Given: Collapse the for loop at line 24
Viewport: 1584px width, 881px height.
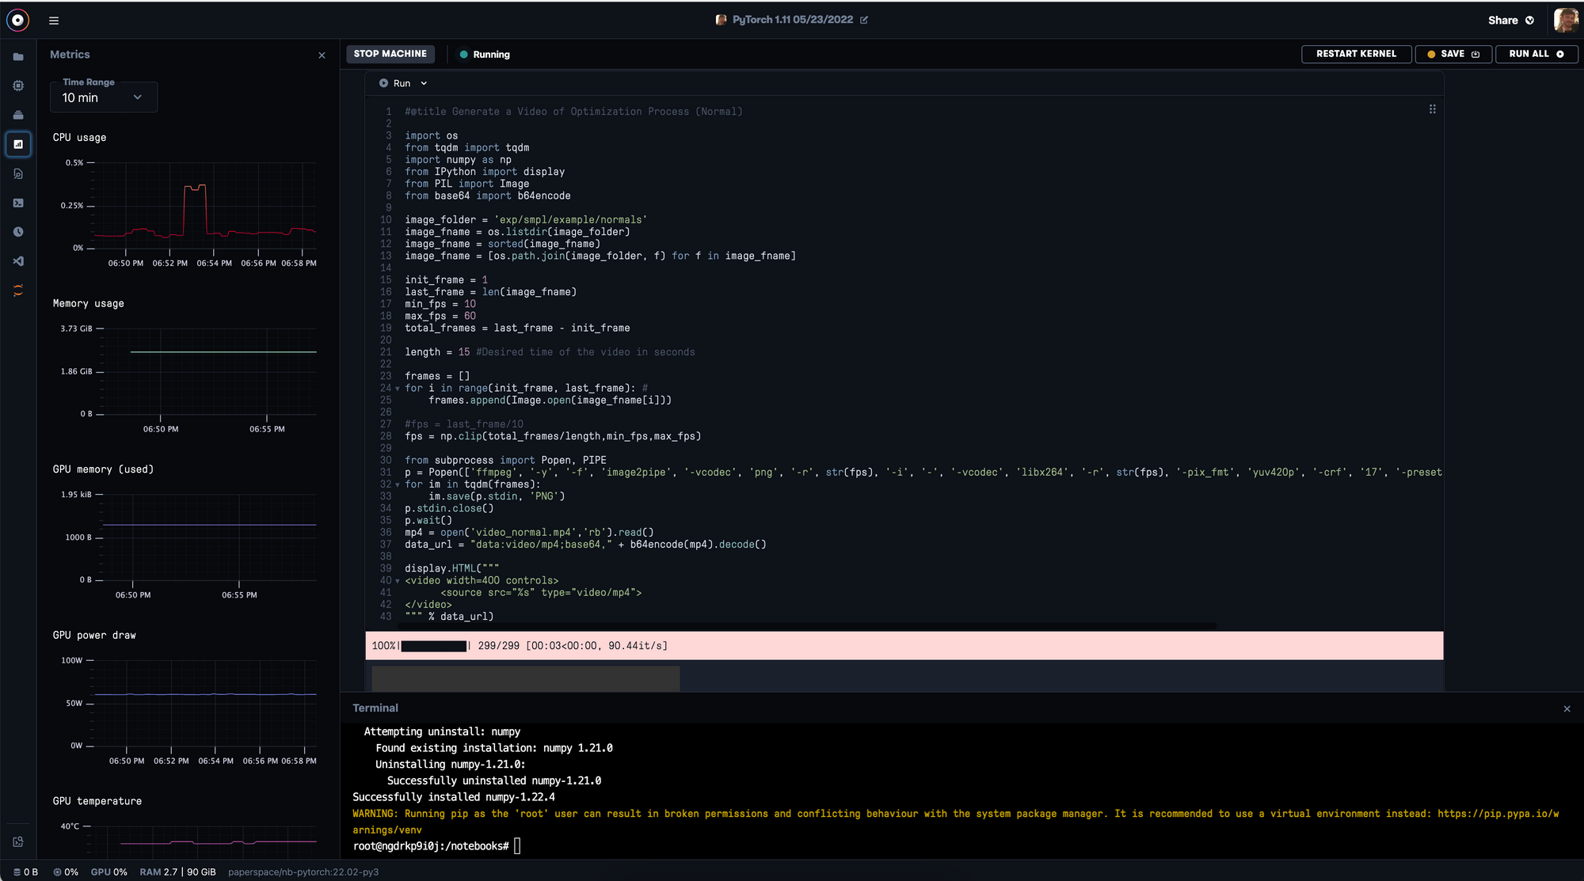Looking at the screenshot, I should [398, 389].
